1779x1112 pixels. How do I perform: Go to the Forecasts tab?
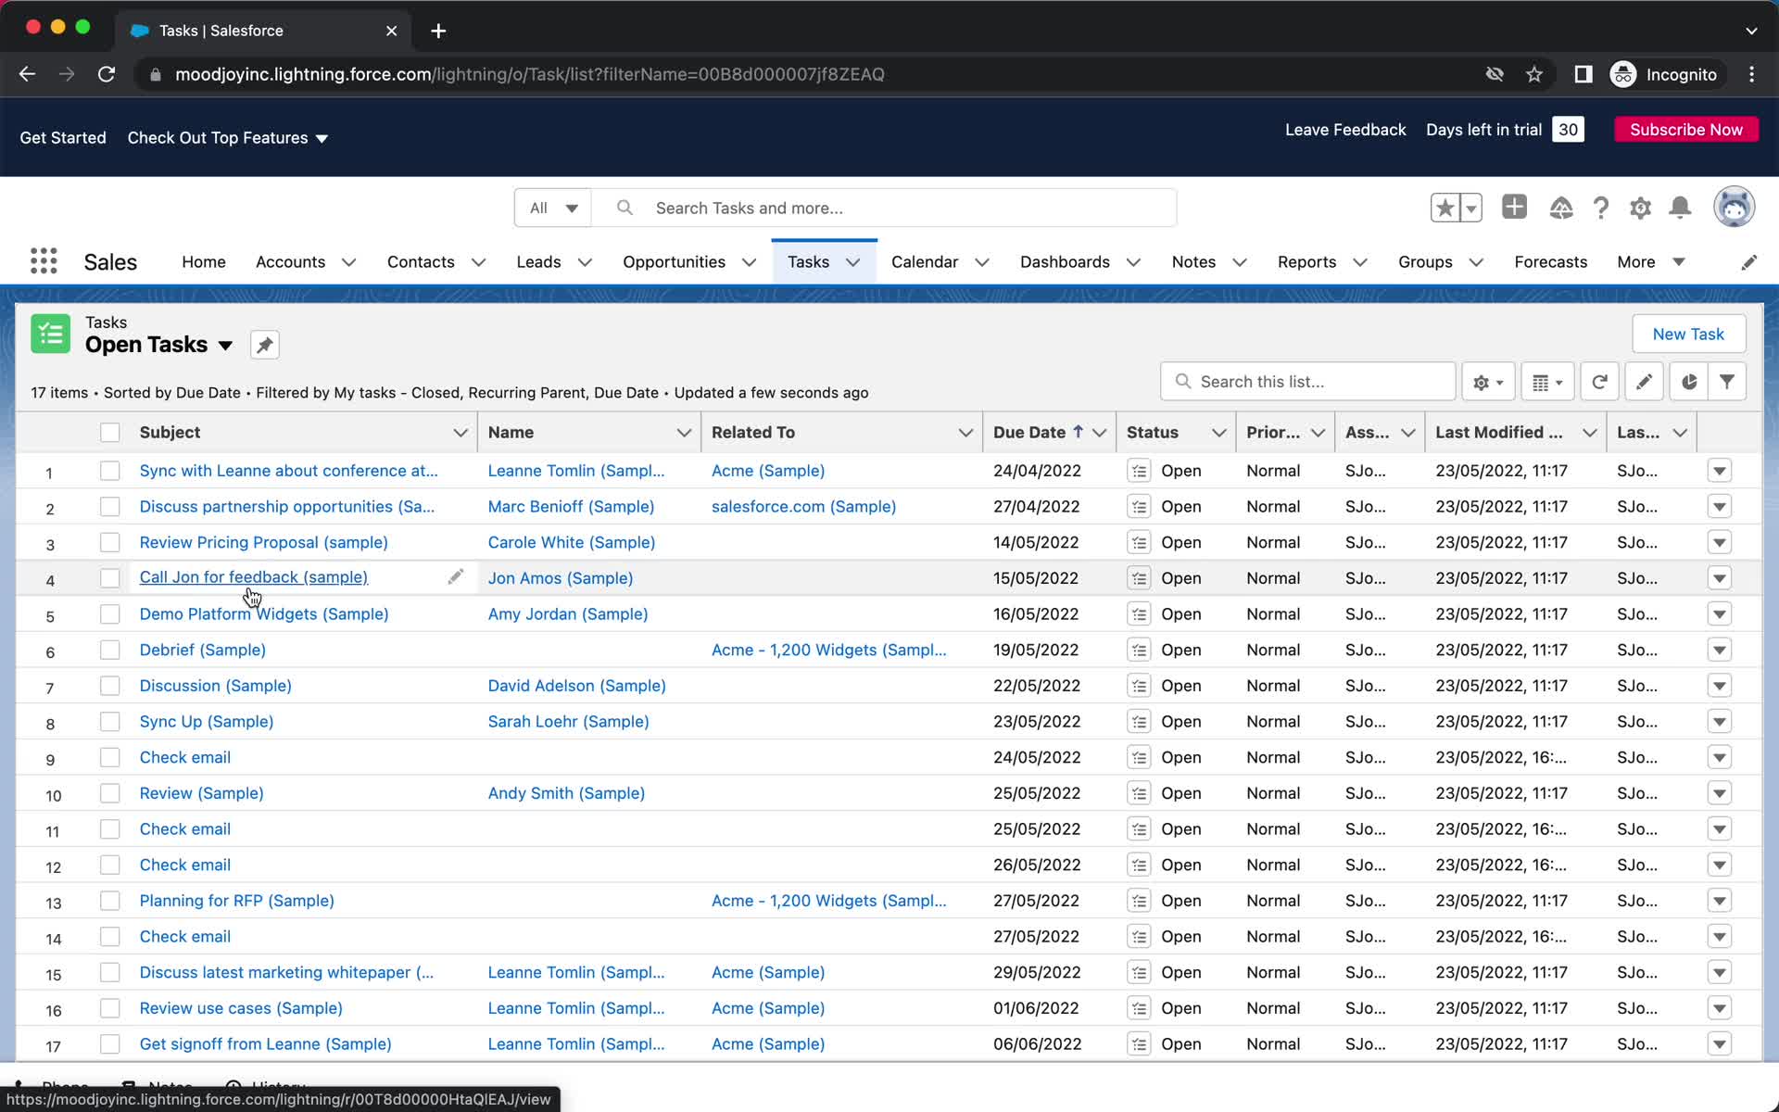coord(1550,262)
